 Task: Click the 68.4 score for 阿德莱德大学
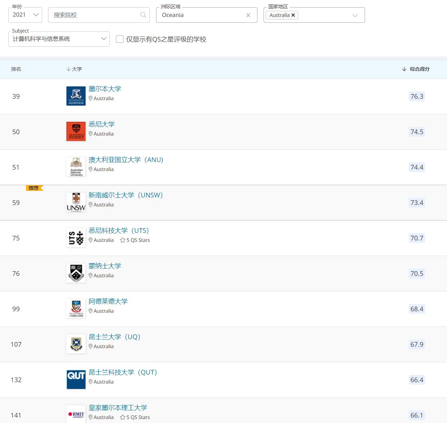pos(417,309)
